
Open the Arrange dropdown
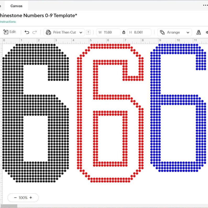point(174,32)
